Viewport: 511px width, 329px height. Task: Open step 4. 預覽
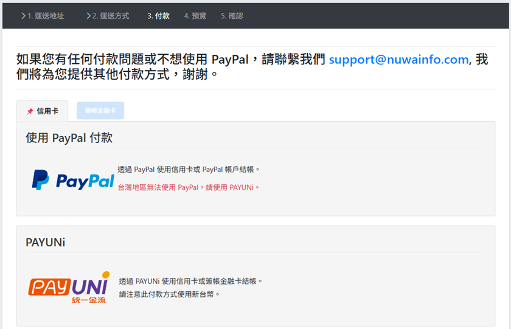tap(195, 16)
